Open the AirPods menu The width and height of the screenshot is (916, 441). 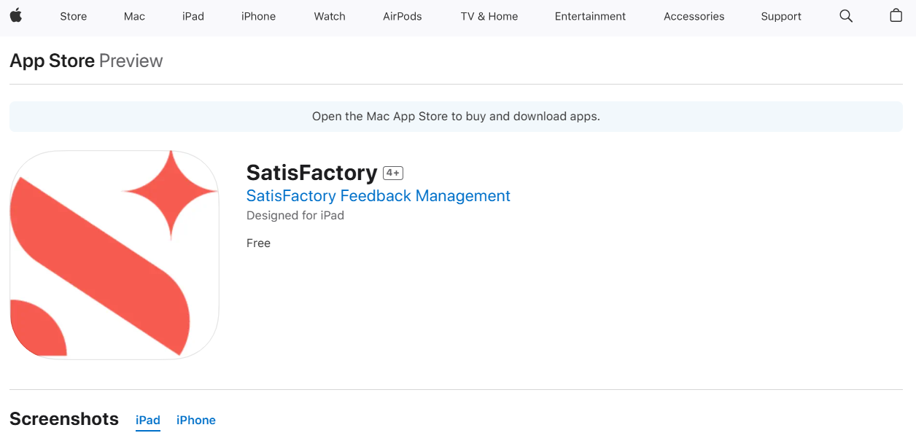(x=403, y=16)
